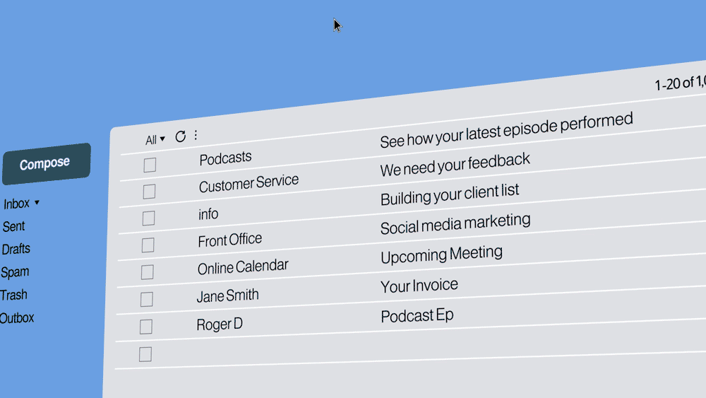The height and width of the screenshot is (398, 706).
Task: Select the Jane Smith email checkbox
Action: (x=146, y=300)
